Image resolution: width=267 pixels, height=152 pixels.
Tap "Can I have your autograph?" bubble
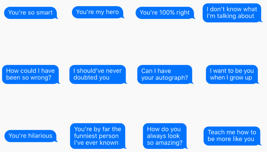(165, 74)
